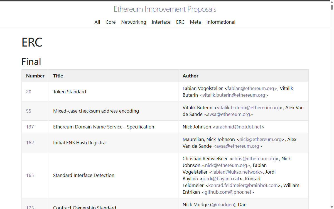Go to the Informational category
334x209 pixels.
pos(221,22)
